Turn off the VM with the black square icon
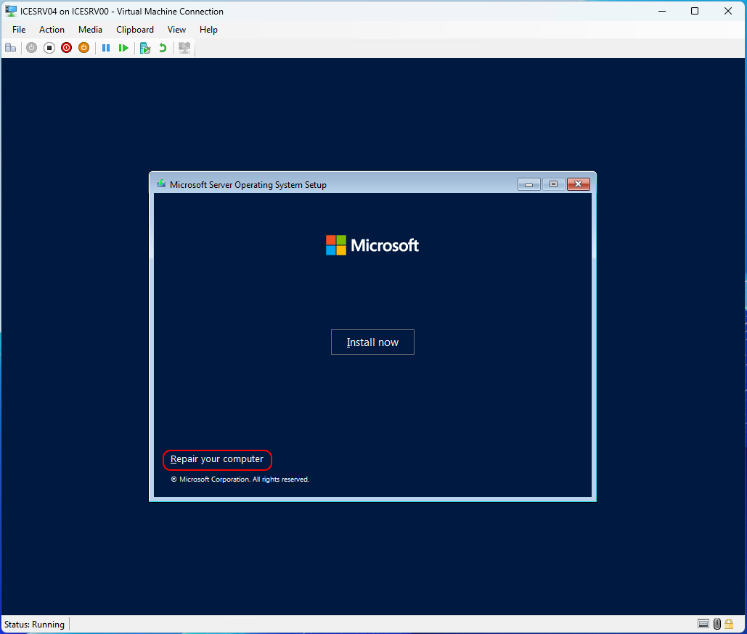Viewport: 747px width, 634px height. point(49,48)
